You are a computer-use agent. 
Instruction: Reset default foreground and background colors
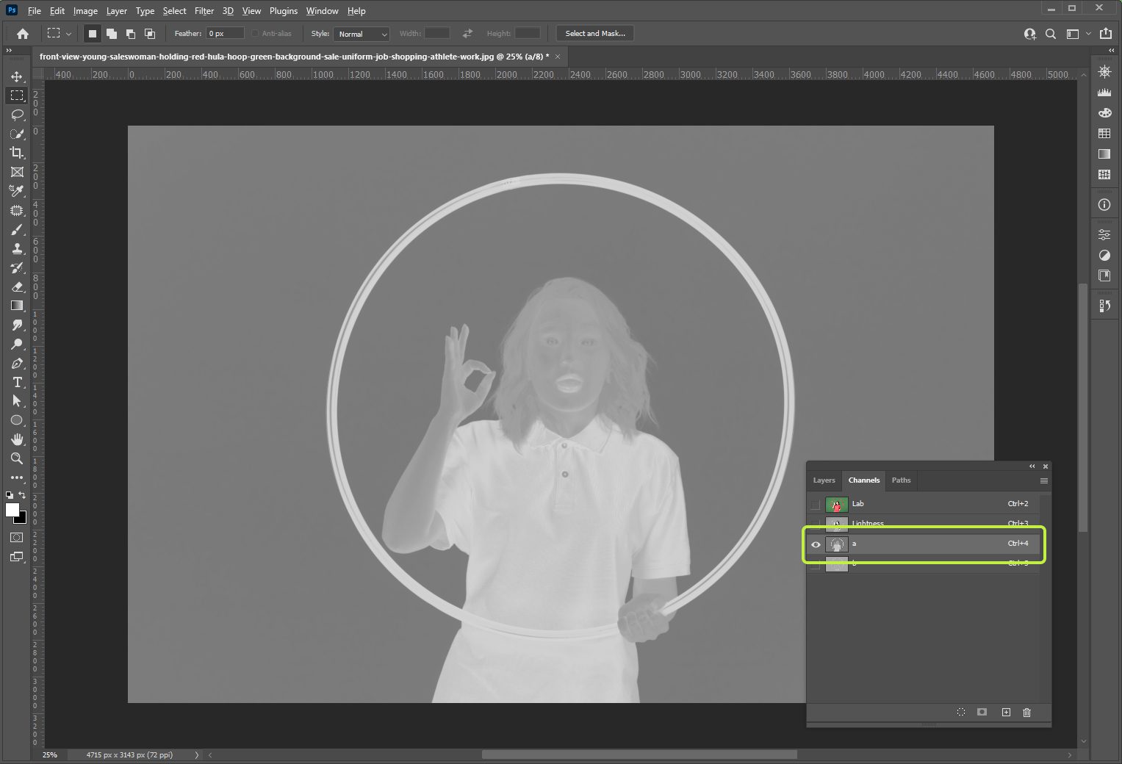coord(10,495)
